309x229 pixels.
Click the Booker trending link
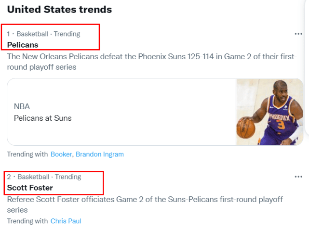(x=61, y=154)
